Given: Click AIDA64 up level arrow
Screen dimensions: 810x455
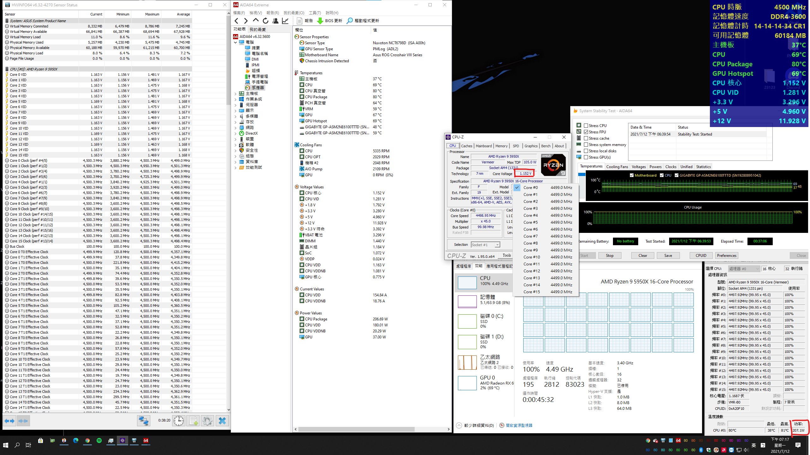Looking at the screenshot, I should 256,21.
